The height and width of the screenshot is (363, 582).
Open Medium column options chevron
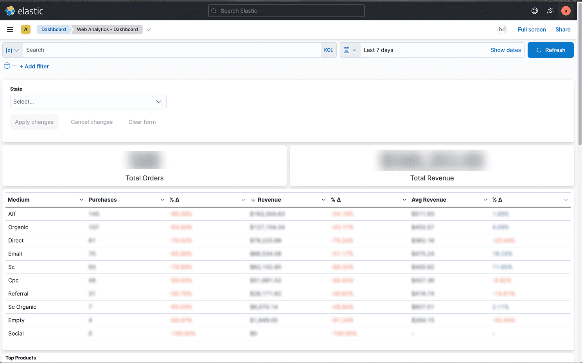coord(81,200)
